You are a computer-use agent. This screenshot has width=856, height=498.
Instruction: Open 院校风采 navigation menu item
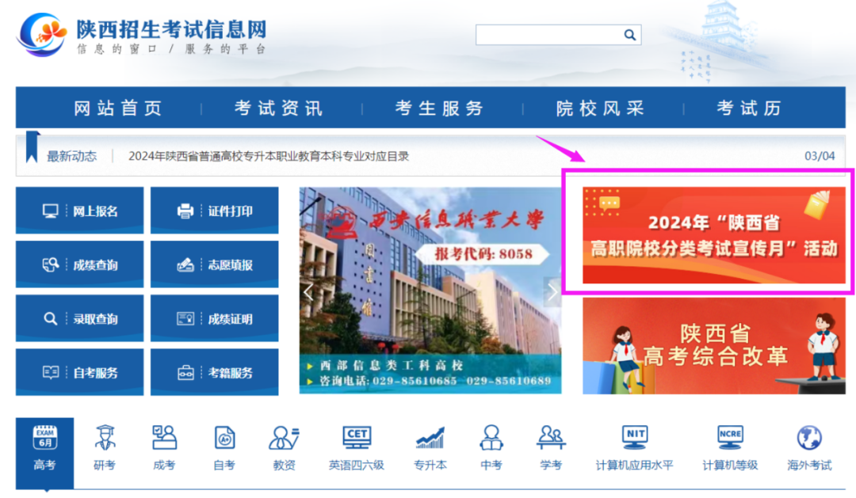tap(600, 108)
